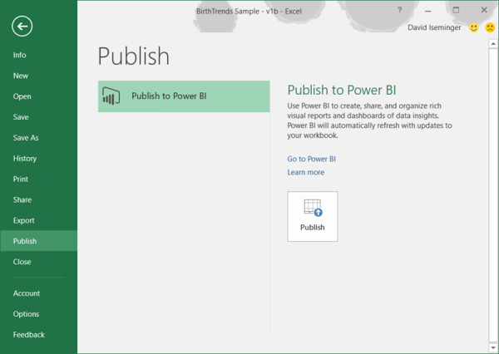Maximize the Excel window
The width and height of the screenshot is (499, 354).
pyautogui.click(x=456, y=10)
